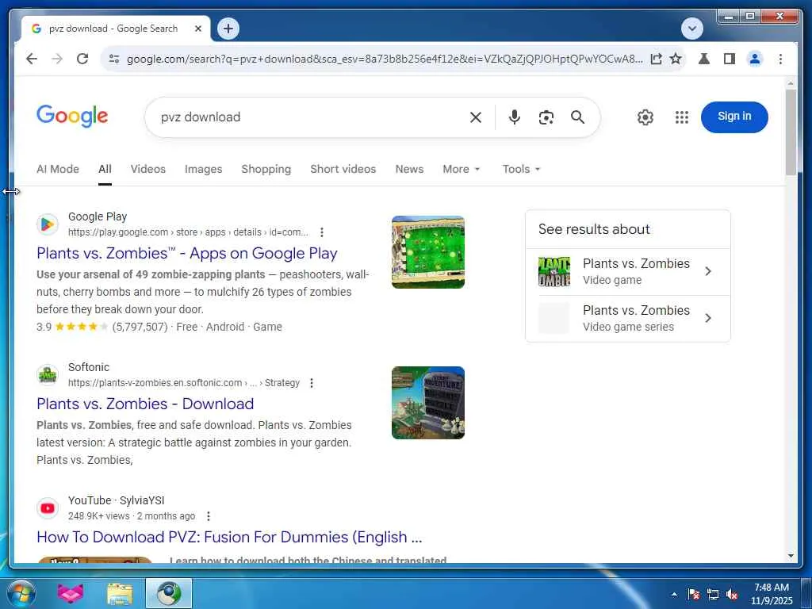Click the Softonic site favicon
Viewport: 812px width, 609px height.
click(x=48, y=375)
